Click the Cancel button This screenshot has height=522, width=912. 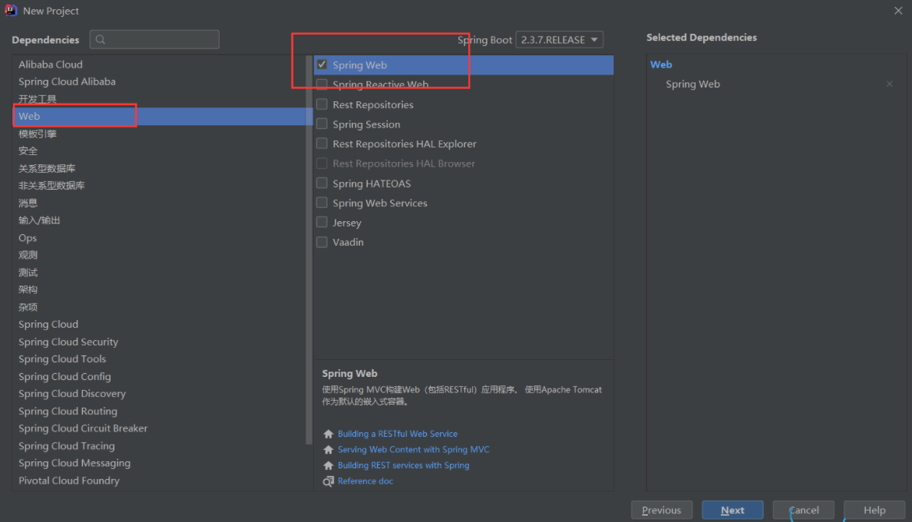point(803,510)
